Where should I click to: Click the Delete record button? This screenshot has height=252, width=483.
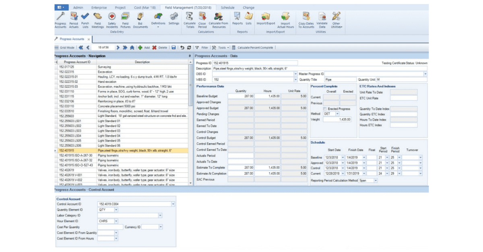tap(159, 47)
